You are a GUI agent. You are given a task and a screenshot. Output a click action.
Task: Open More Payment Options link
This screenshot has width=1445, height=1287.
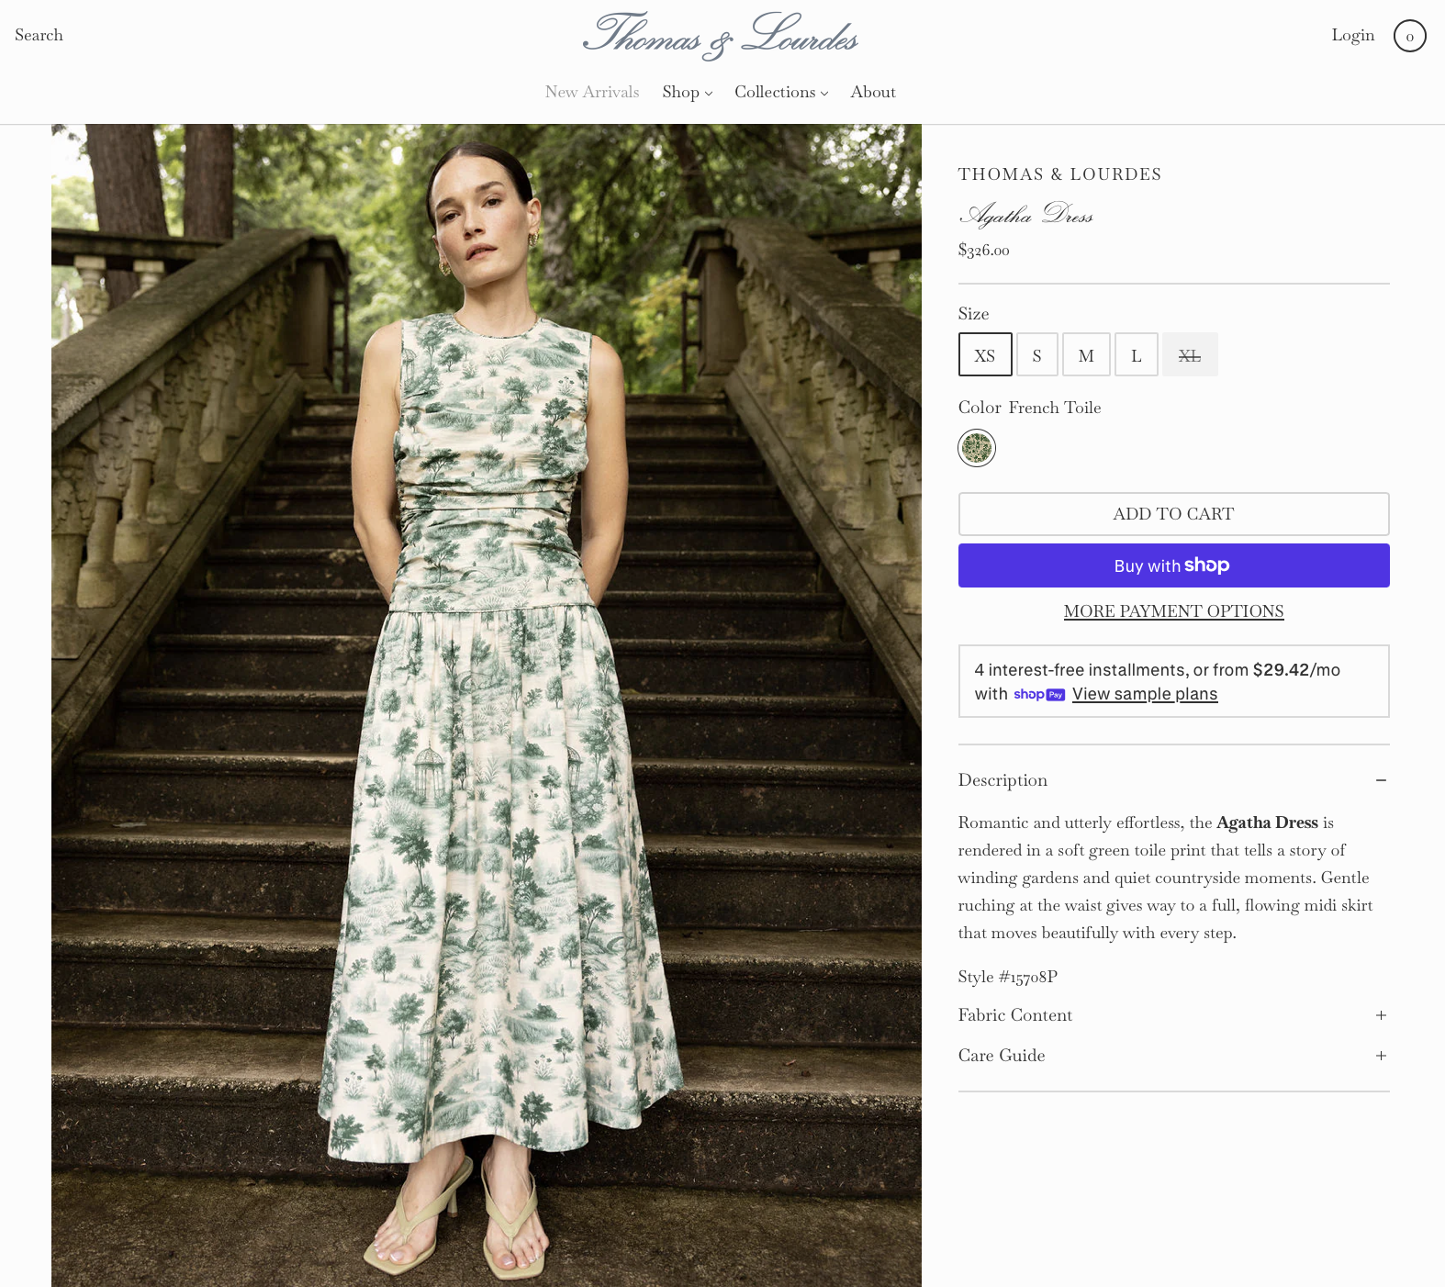click(1173, 611)
